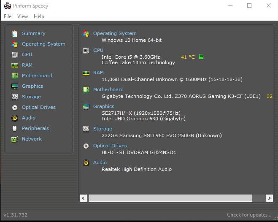Click the horizontal scrollbar left arrow
Viewport: 278px width, 222px height.
[x=84, y=198]
